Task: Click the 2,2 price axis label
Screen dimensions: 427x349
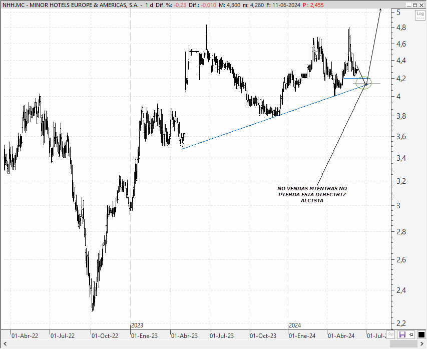Action: tap(401, 323)
